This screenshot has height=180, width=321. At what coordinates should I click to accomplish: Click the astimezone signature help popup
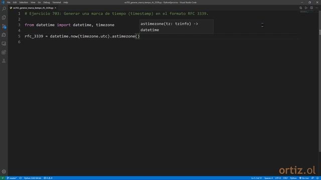[177, 26]
